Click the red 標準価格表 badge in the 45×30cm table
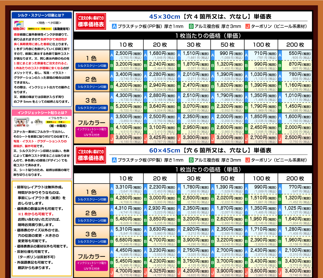323x278 pixels. pyautogui.click(x=91, y=21)
